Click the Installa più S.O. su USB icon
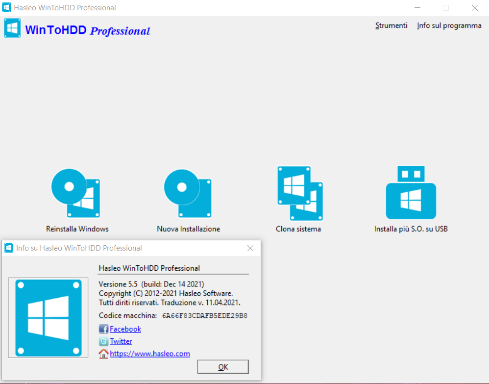 (x=411, y=192)
